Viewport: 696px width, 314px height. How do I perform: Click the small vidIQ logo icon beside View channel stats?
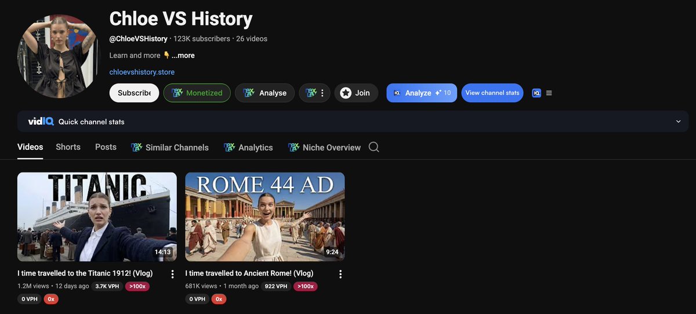tap(536, 93)
